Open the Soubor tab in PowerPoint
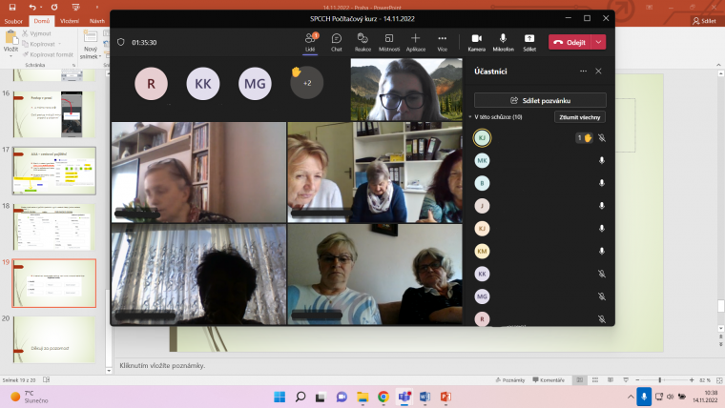The height and width of the screenshot is (408, 725). pyautogui.click(x=13, y=21)
